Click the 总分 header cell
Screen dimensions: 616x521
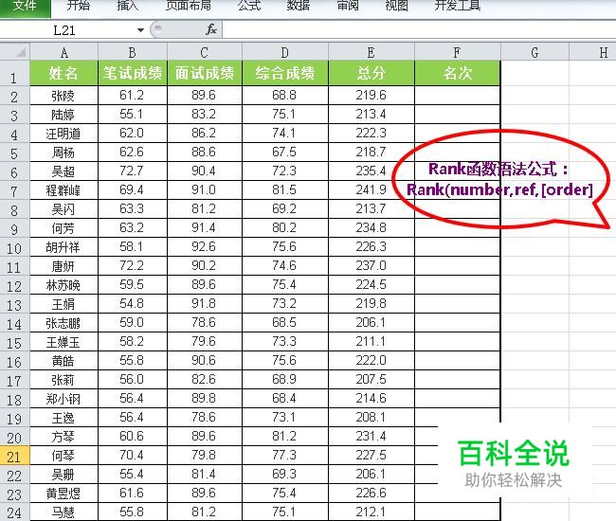pyautogui.click(x=371, y=73)
